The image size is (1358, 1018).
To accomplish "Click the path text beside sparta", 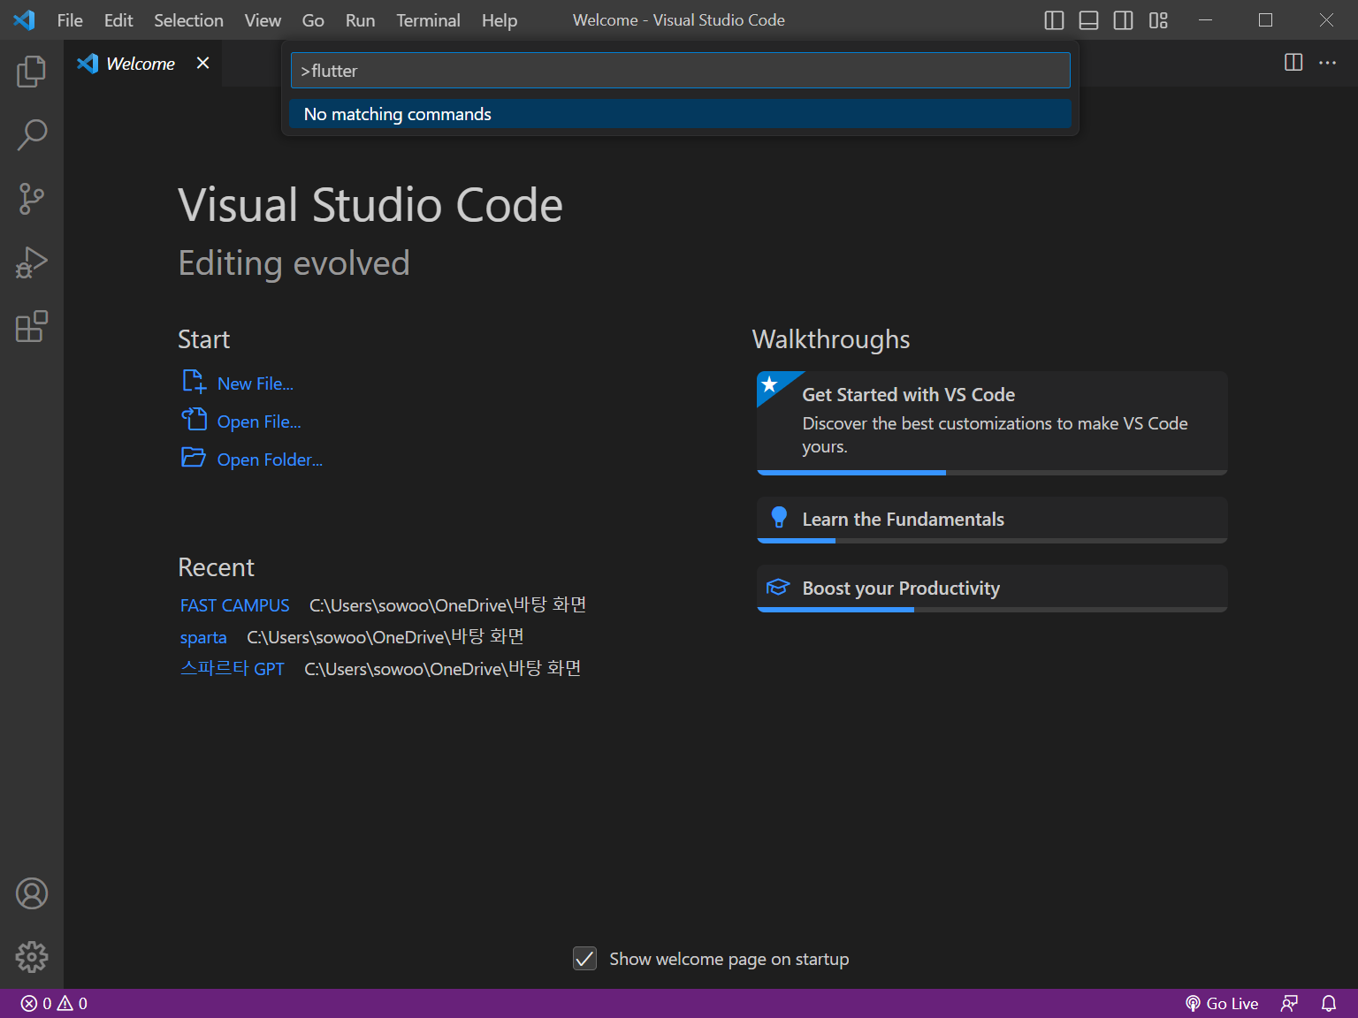I will [385, 637].
